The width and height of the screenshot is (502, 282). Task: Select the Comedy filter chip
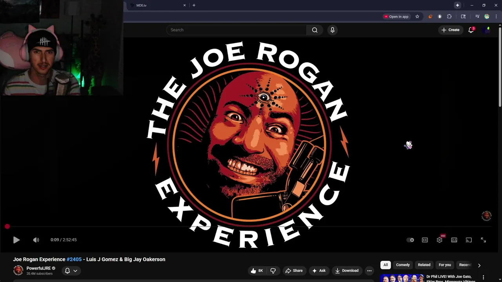[403, 265]
